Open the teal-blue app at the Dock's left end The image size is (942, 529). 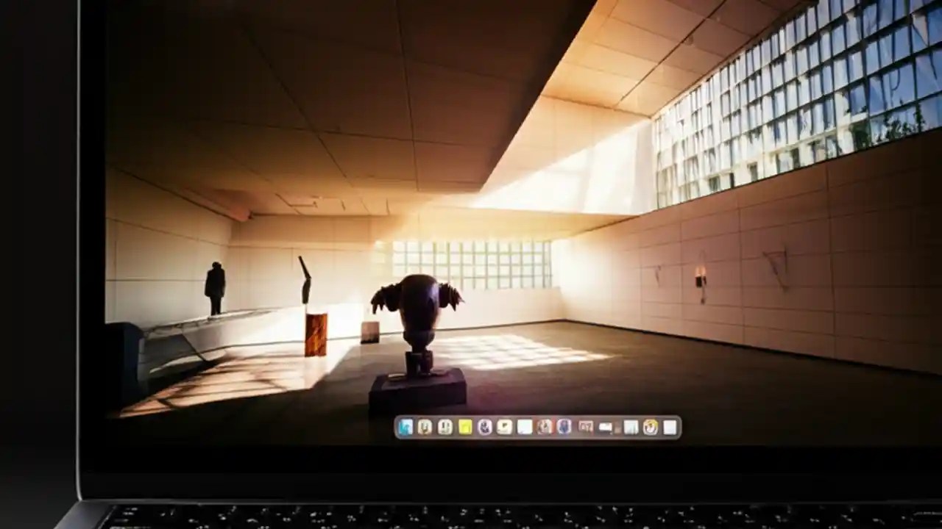point(404,428)
